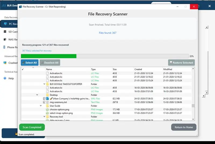Click the choose-options.png image file icon
215x144 pixels.
tap(48, 110)
